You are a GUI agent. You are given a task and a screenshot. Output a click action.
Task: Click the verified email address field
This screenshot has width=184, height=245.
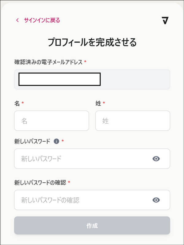tap(135, 79)
